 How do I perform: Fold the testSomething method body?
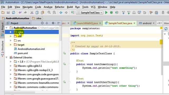click(x=69, y=64)
